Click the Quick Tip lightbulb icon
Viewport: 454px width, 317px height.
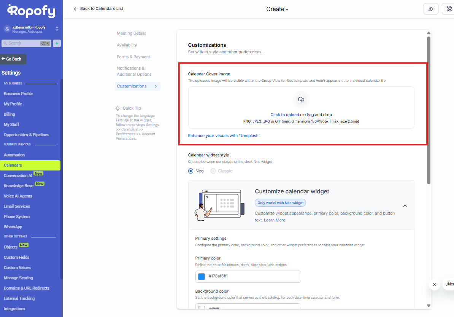coord(118,108)
